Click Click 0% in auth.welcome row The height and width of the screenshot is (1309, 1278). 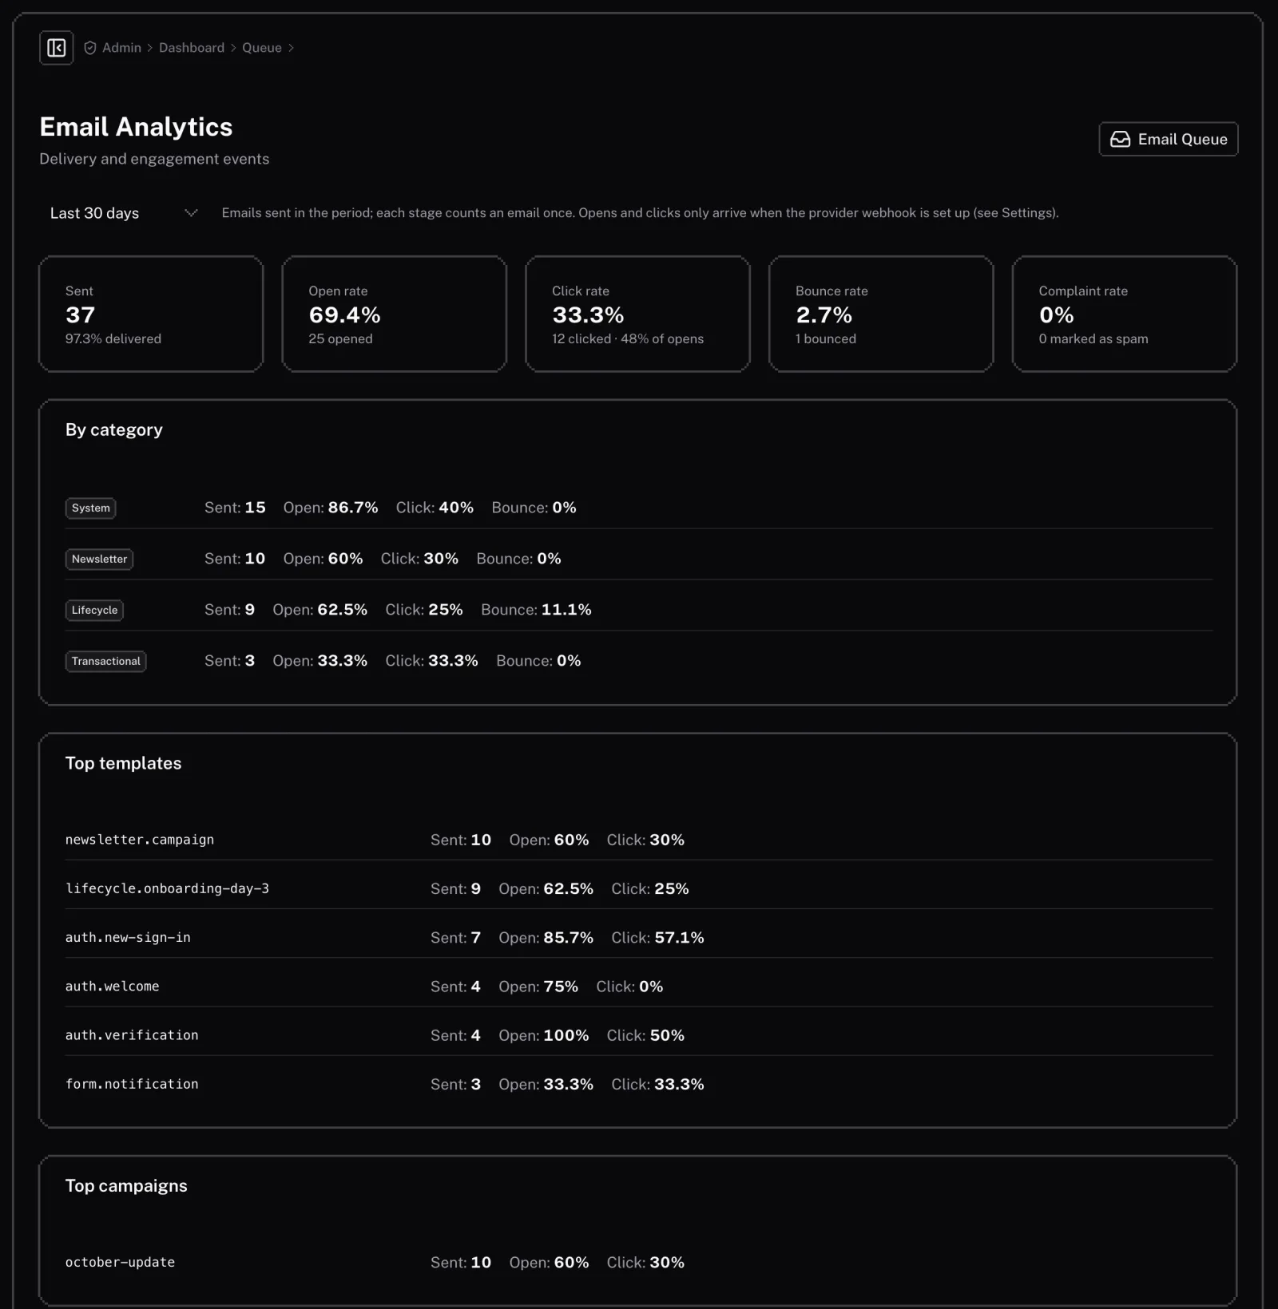[629, 987]
